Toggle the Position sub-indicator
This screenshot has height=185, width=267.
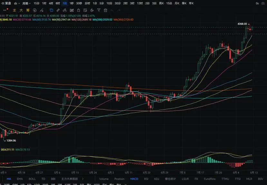point(119,179)
